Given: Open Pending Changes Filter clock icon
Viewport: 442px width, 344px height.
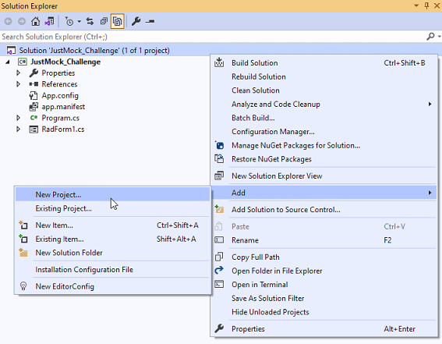Looking at the screenshot, I should click(x=69, y=21).
